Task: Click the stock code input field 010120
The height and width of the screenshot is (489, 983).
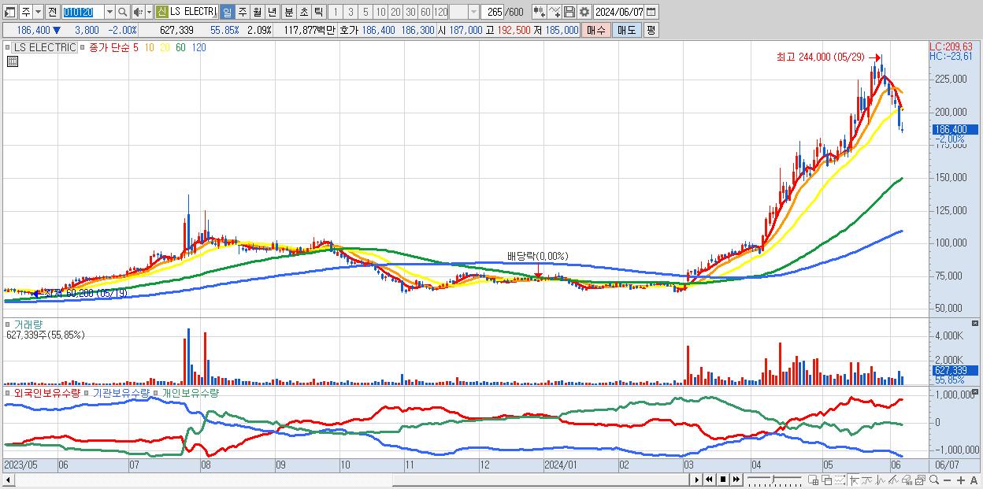Action: (x=83, y=12)
